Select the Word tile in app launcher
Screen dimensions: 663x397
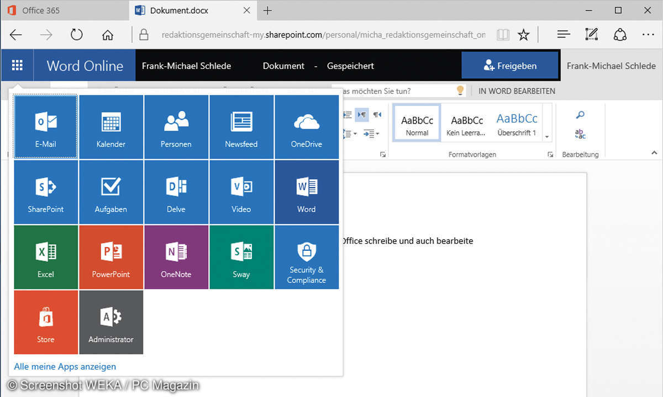click(x=307, y=192)
